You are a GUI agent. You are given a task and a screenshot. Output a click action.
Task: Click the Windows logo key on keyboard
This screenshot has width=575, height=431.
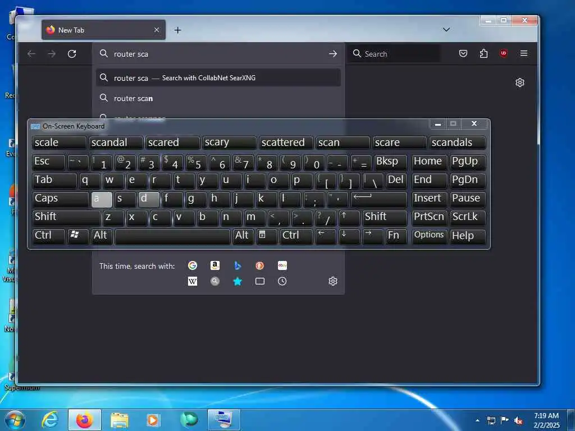coord(78,236)
